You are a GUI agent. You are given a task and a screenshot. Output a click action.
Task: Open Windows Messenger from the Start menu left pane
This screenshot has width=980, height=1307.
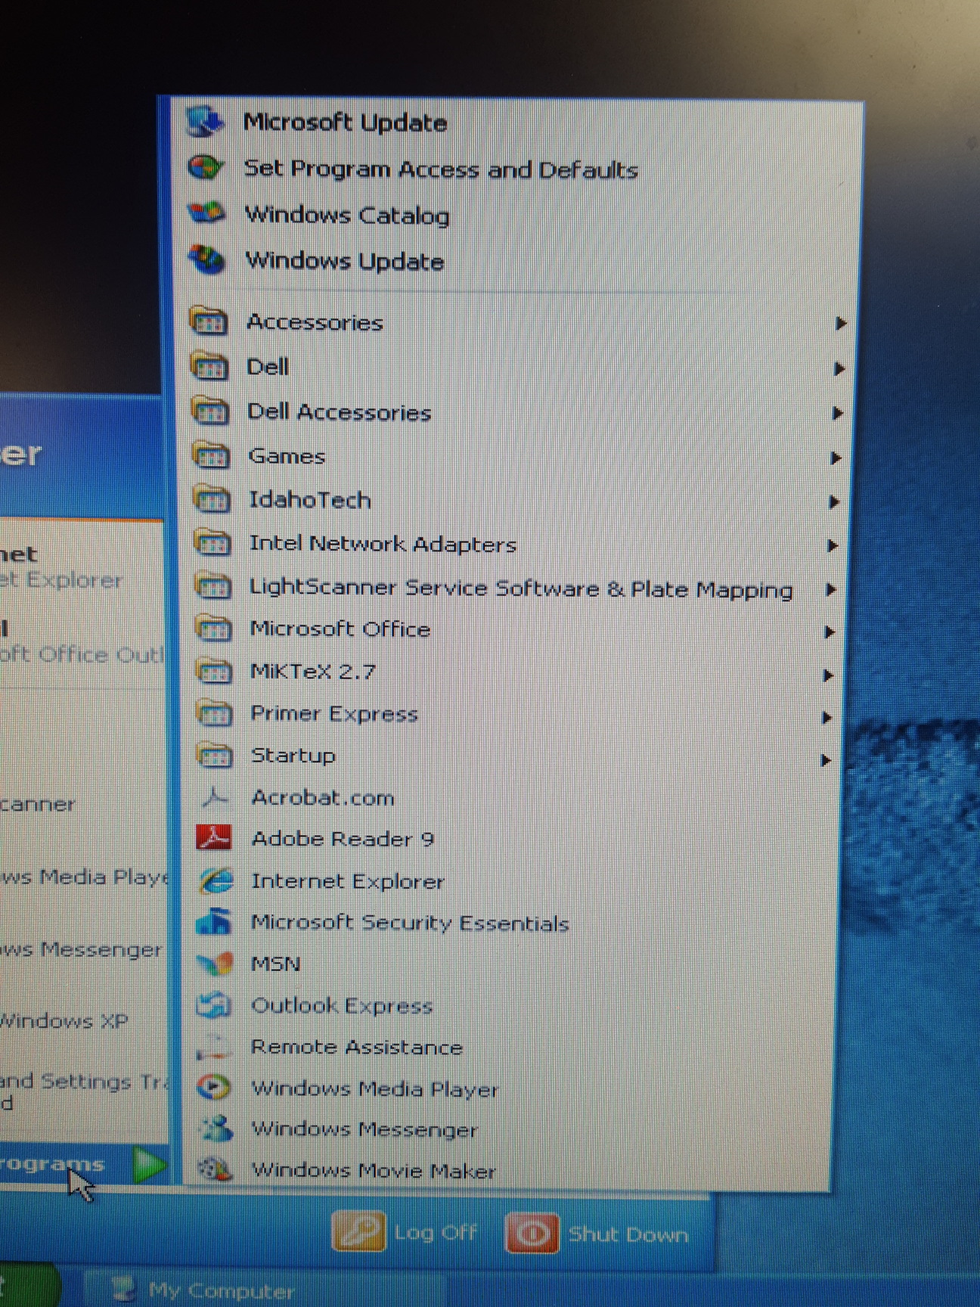coord(81,949)
